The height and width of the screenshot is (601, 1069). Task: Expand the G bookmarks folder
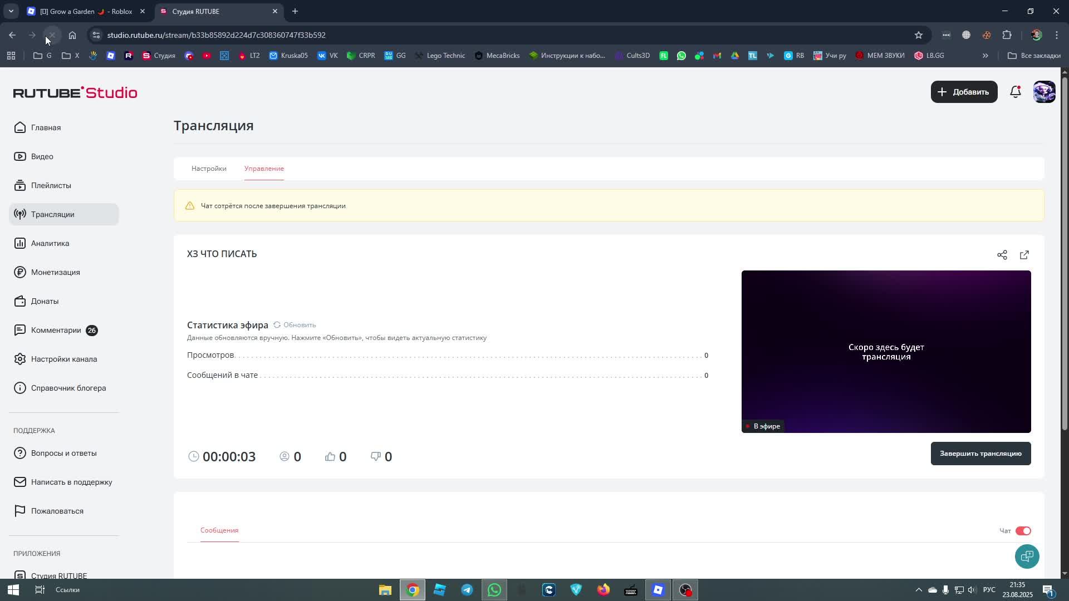point(42,56)
